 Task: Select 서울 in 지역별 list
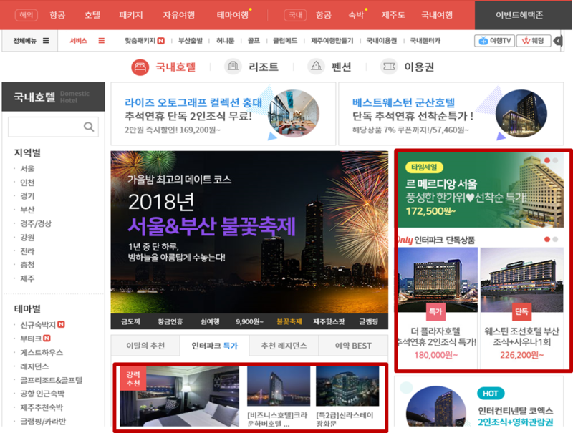click(x=27, y=169)
